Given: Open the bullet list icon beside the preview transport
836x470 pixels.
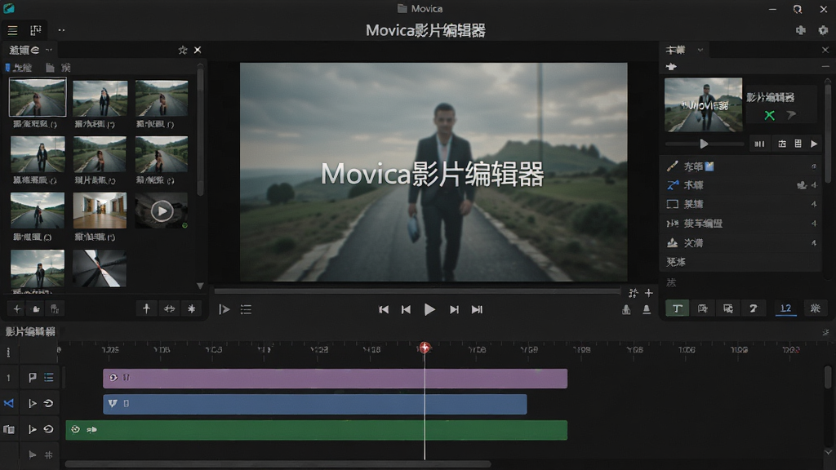Looking at the screenshot, I should point(246,309).
